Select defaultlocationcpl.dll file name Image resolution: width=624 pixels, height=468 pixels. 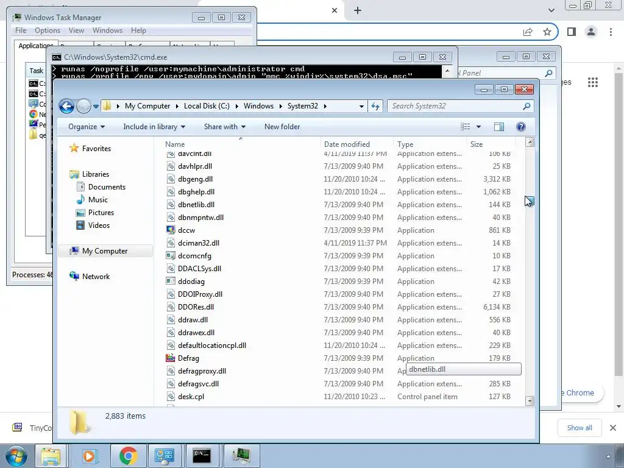pos(212,345)
